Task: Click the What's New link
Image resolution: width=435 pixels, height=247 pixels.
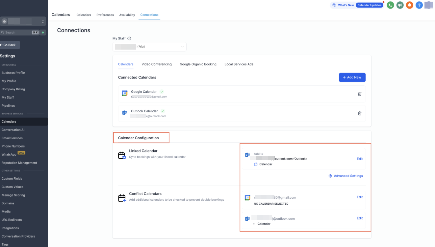Action: pos(346,5)
